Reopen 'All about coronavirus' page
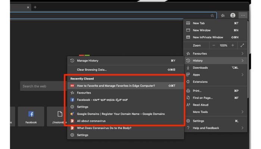 pos(126,121)
